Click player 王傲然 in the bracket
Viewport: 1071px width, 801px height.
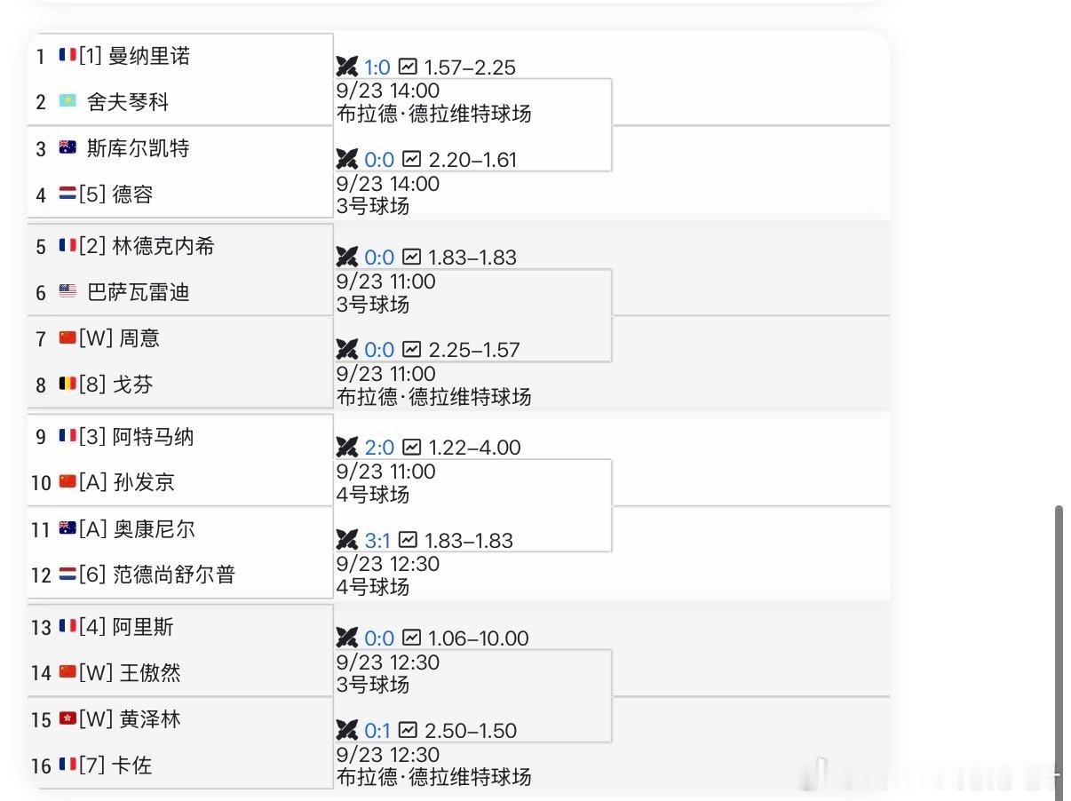pos(149,672)
